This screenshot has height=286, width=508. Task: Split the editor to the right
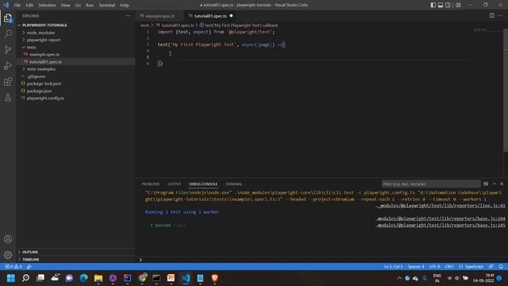[x=492, y=16]
